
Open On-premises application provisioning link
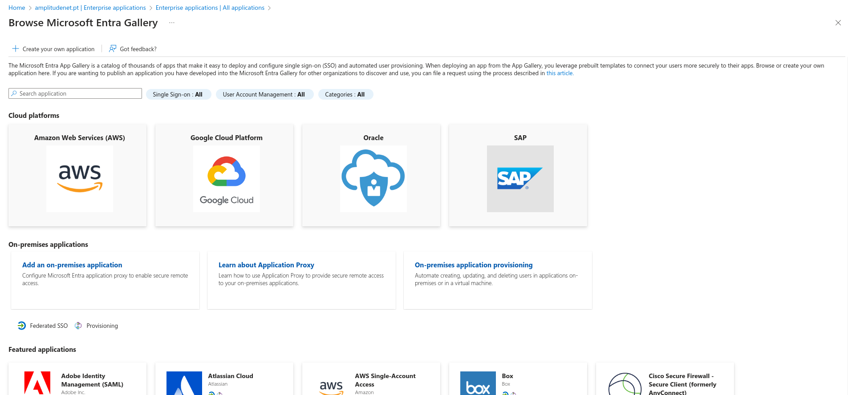coord(474,265)
